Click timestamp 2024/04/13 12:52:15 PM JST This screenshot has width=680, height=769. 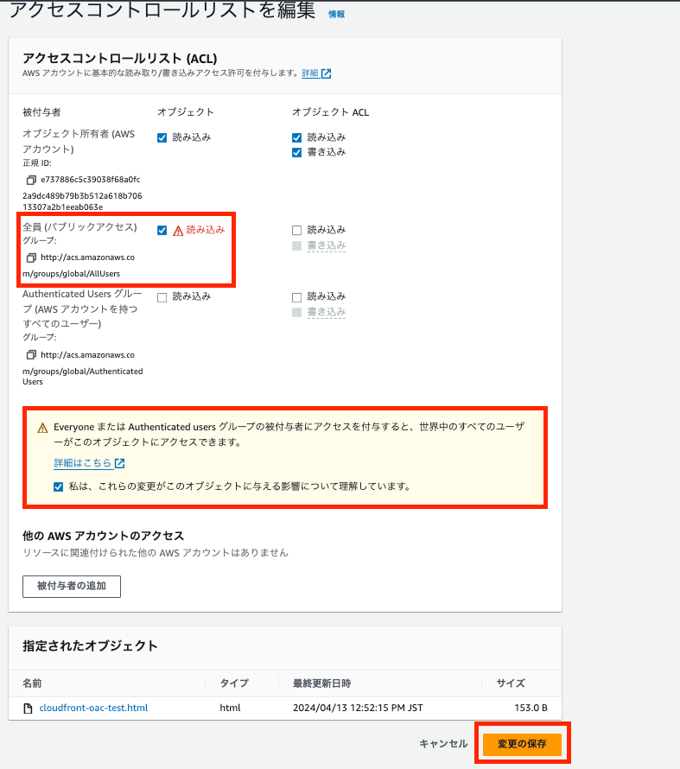click(358, 708)
